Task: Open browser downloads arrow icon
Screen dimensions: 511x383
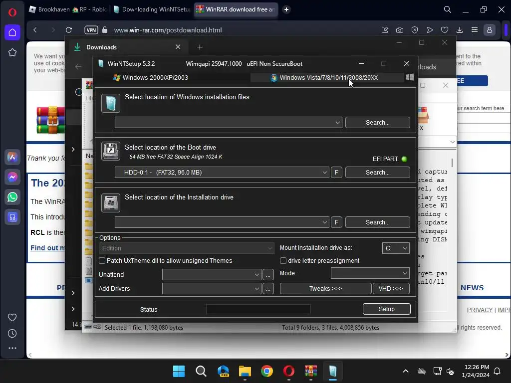Action: 460,30
